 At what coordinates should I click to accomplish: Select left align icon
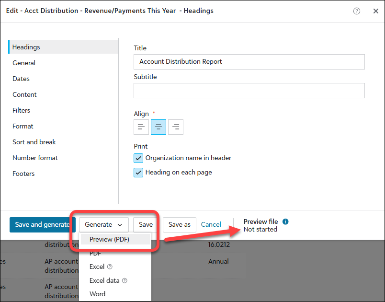point(141,127)
